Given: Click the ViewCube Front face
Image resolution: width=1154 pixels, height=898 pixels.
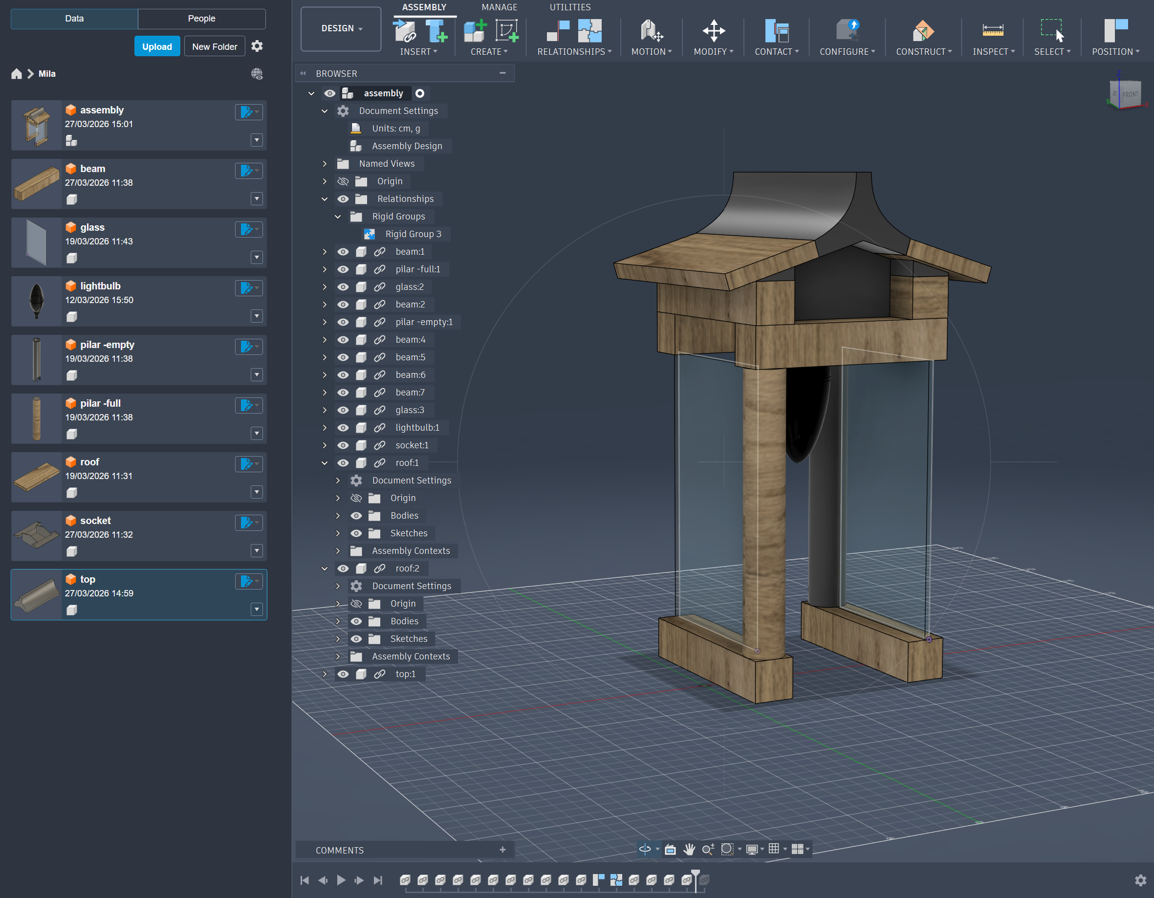Looking at the screenshot, I should pyautogui.click(x=1130, y=95).
